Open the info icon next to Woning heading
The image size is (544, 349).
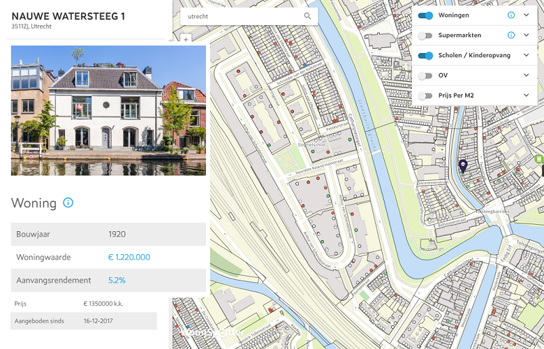point(68,202)
